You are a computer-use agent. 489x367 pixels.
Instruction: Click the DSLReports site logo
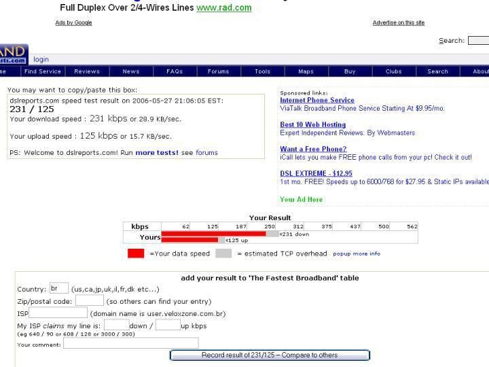pos(13,54)
